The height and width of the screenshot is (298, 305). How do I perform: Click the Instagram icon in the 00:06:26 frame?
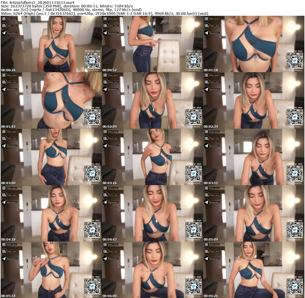coord(206,245)
